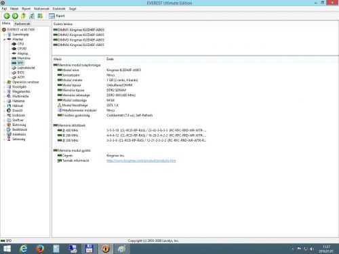
Task: Click the toolbar icon left of Riport button
Action: pyautogui.click(x=40, y=16)
